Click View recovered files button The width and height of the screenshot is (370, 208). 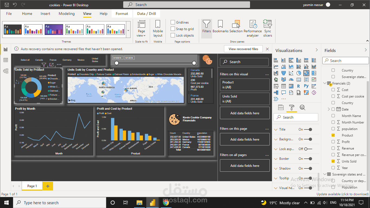(243, 49)
